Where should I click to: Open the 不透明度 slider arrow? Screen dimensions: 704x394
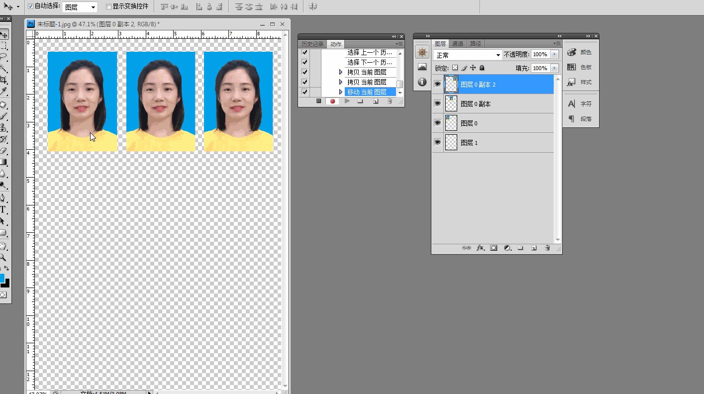tap(555, 54)
